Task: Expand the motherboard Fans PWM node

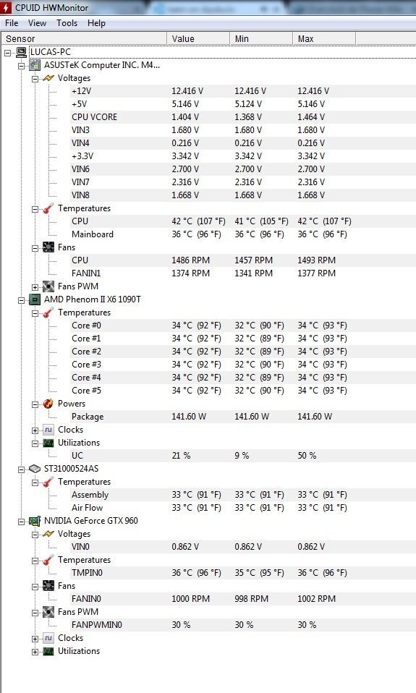Action: pos(35,287)
